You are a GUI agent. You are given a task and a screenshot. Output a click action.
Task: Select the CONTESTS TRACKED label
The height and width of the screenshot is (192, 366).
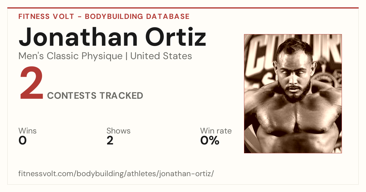95,96
